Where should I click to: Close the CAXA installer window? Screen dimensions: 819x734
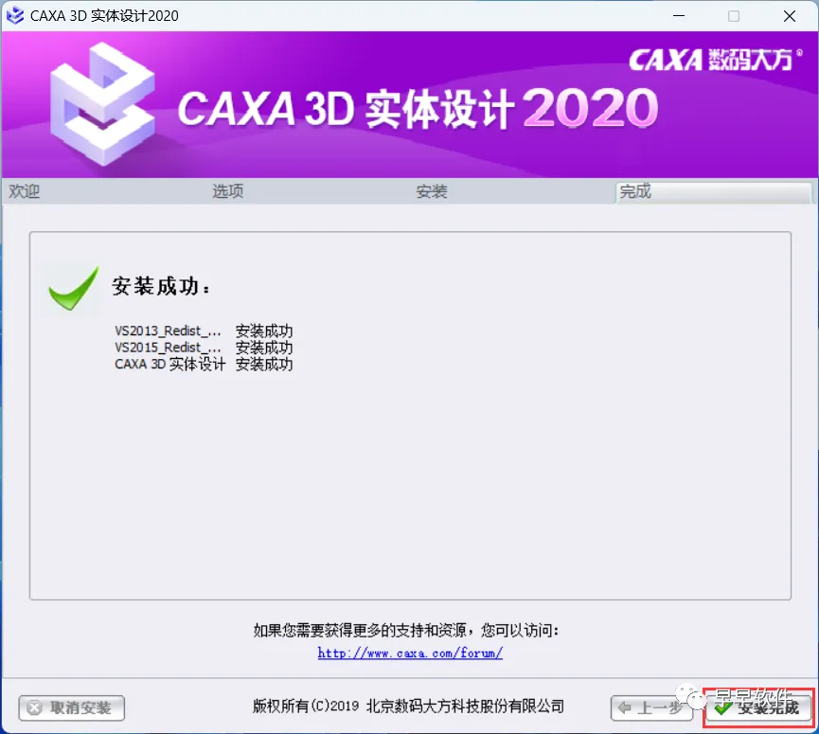point(790,16)
